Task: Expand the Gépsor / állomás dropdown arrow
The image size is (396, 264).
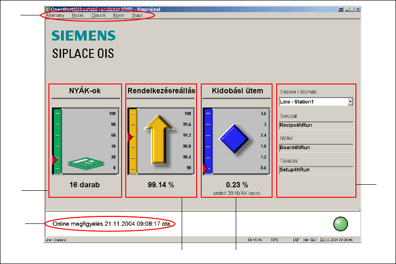Action: point(350,102)
